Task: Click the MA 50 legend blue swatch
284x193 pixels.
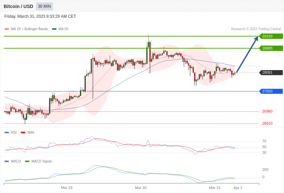Action: 54,29
